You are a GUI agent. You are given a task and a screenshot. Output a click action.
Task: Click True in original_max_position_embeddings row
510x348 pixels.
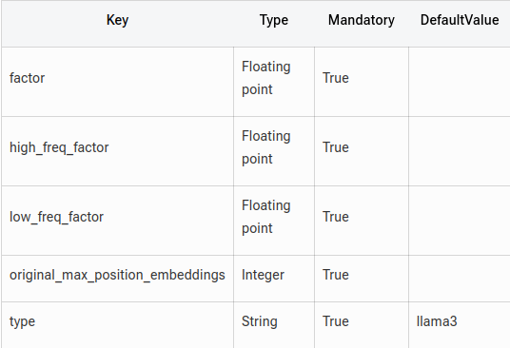click(336, 275)
